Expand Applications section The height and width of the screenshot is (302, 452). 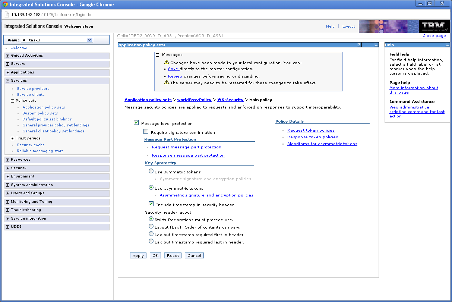coord(7,72)
